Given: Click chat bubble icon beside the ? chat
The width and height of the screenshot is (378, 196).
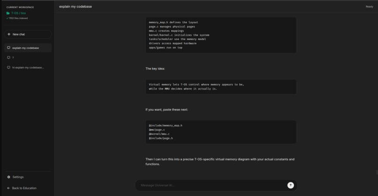Looking at the screenshot, I should click(x=9, y=57).
